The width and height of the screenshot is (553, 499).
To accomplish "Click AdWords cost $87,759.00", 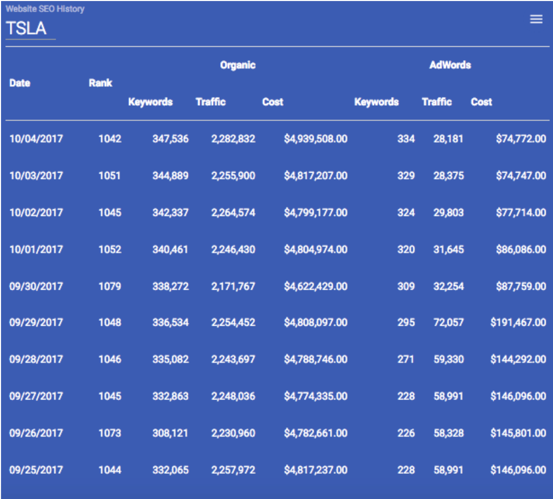I will coord(521,286).
